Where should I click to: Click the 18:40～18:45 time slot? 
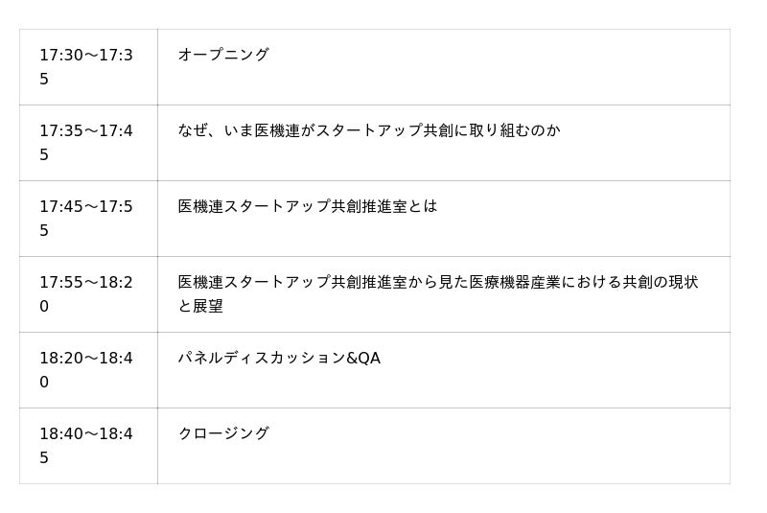click(86, 446)
